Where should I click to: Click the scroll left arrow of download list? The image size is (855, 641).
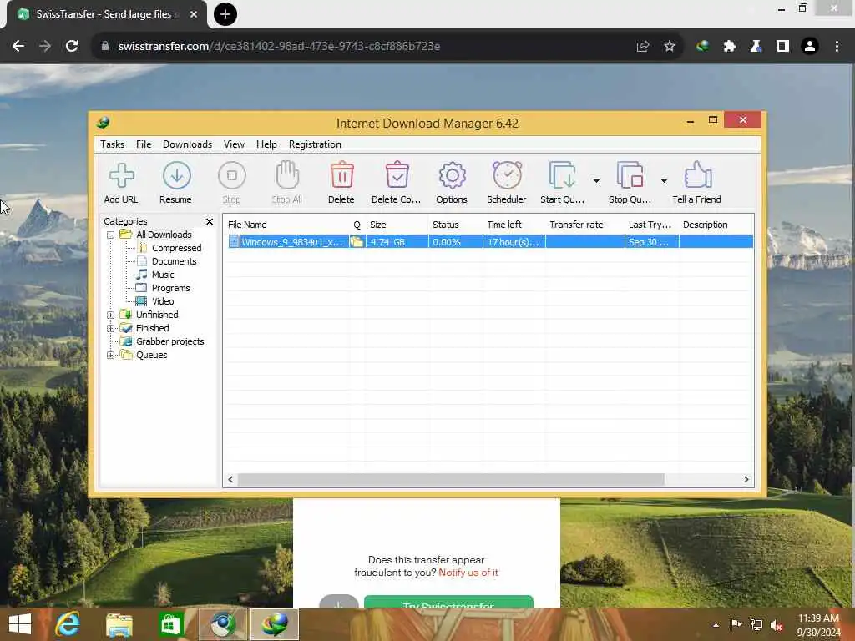230,480
